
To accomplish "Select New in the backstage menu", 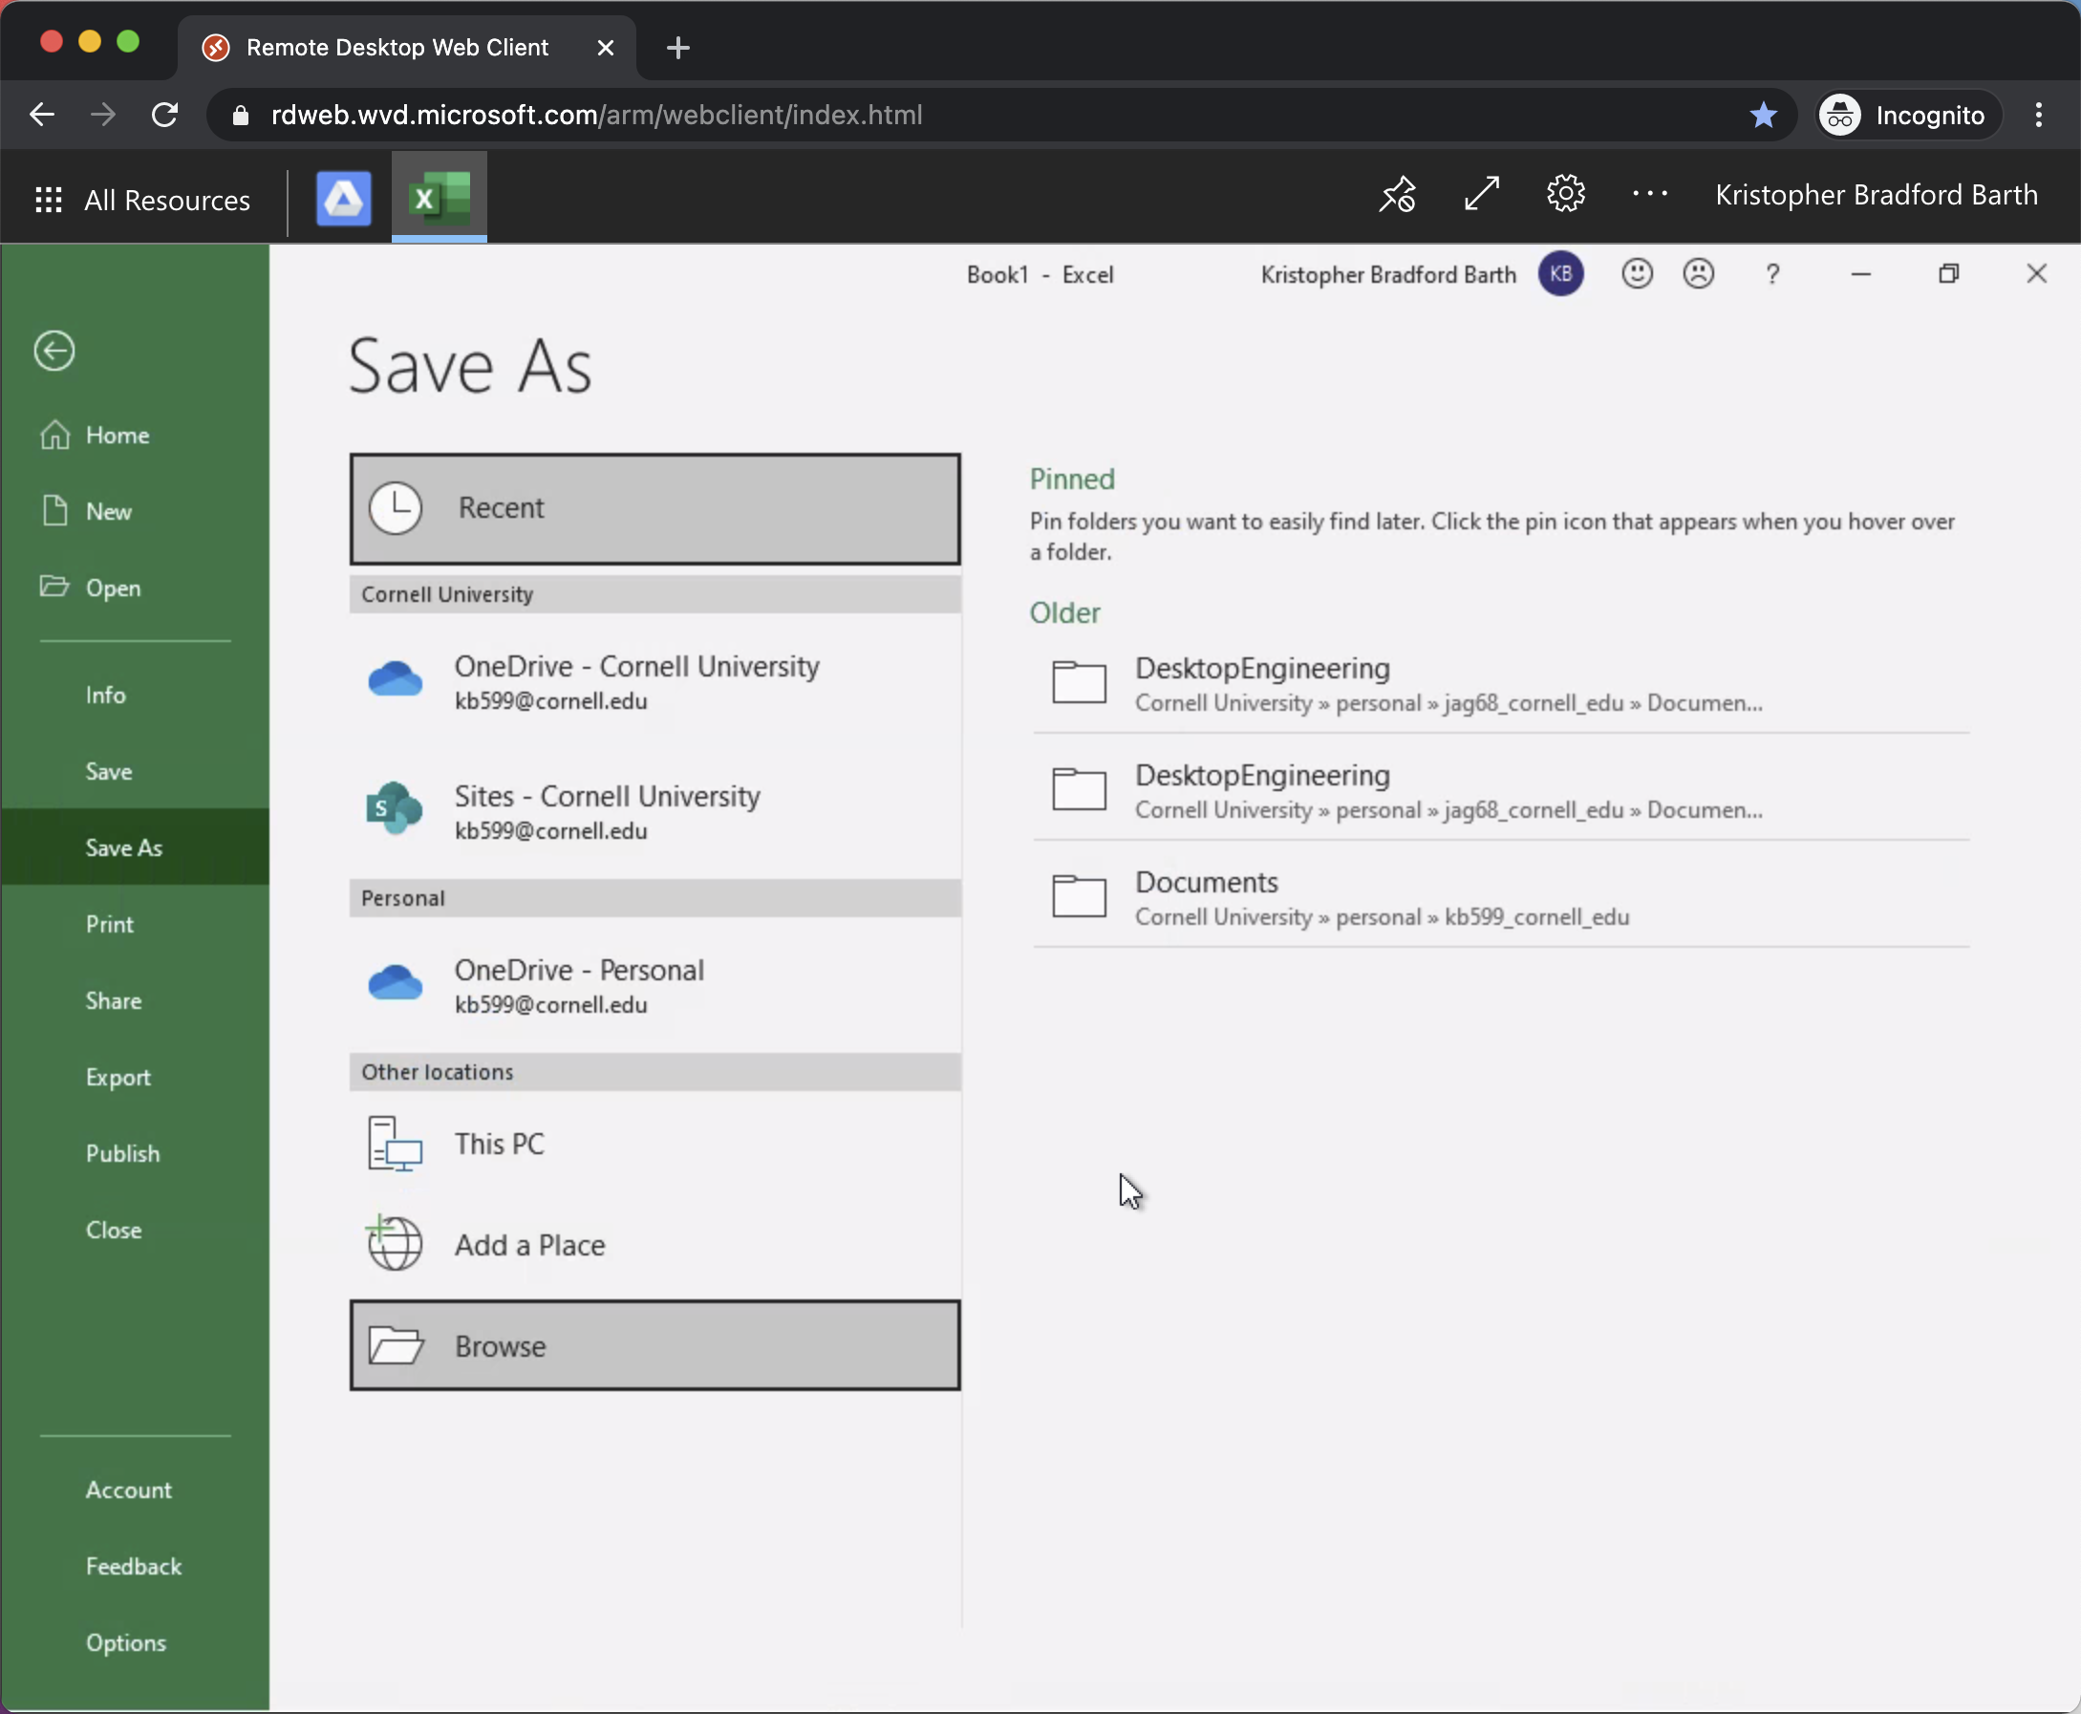I will click(x=136, y=511).
